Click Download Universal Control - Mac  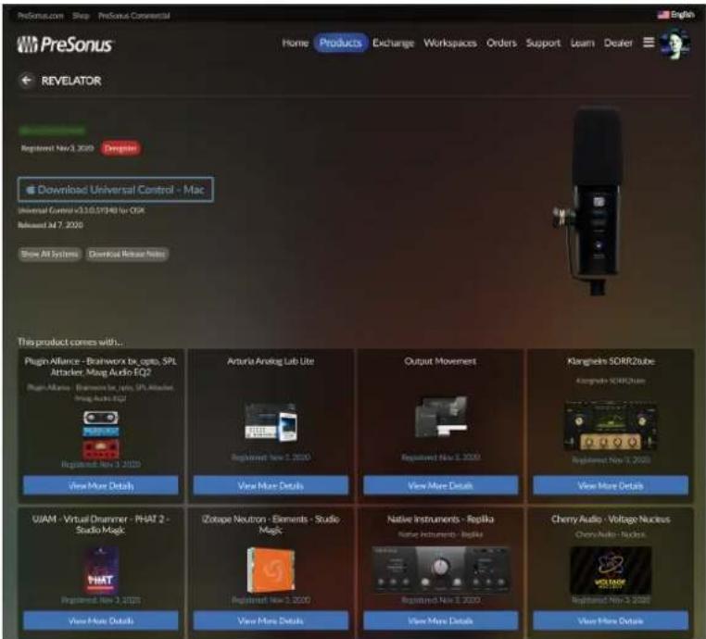(115, 190)
